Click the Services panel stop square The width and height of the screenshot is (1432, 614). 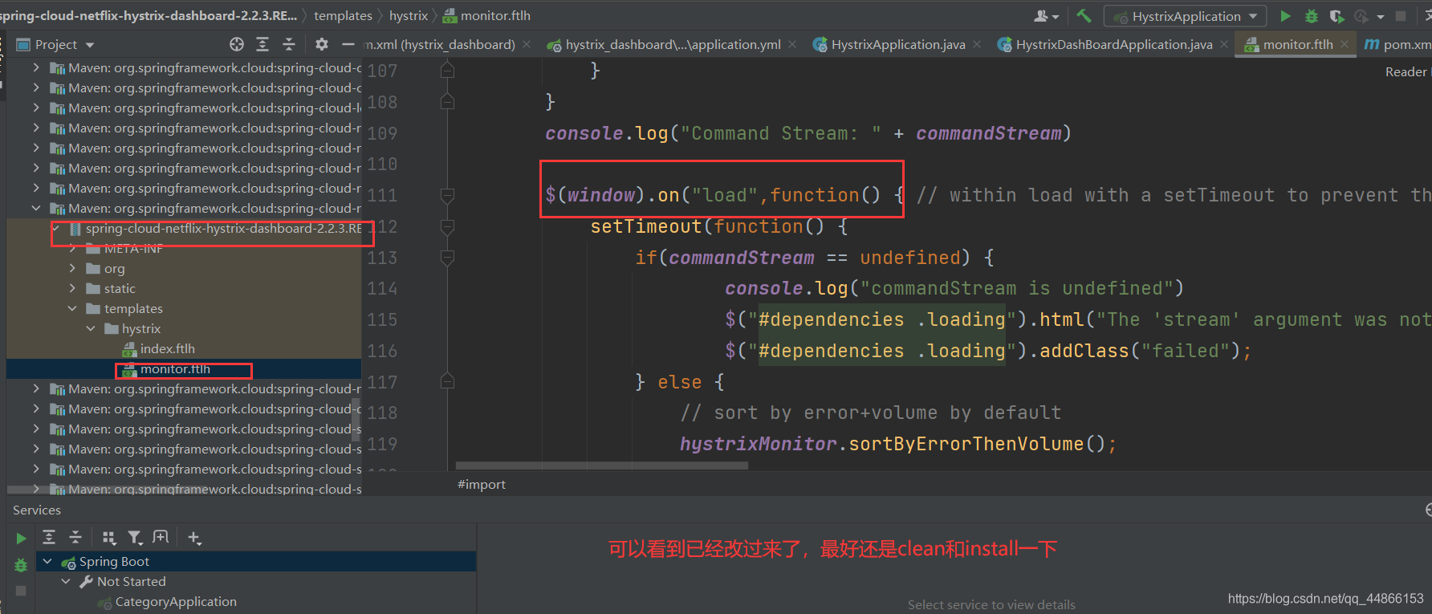point(21,591)
